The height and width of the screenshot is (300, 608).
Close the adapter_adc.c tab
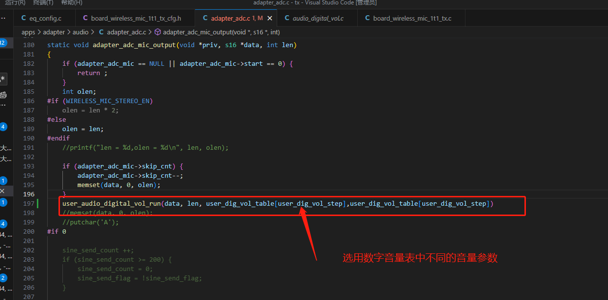click(x=269, y=18)
